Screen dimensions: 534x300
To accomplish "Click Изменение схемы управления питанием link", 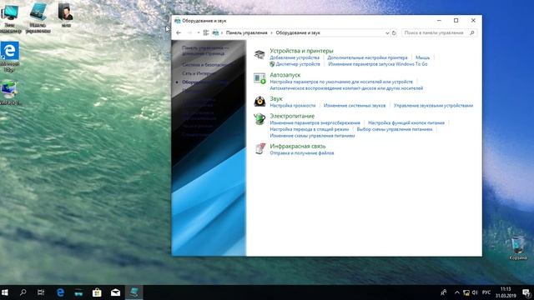I will click(x=312, y=136).
